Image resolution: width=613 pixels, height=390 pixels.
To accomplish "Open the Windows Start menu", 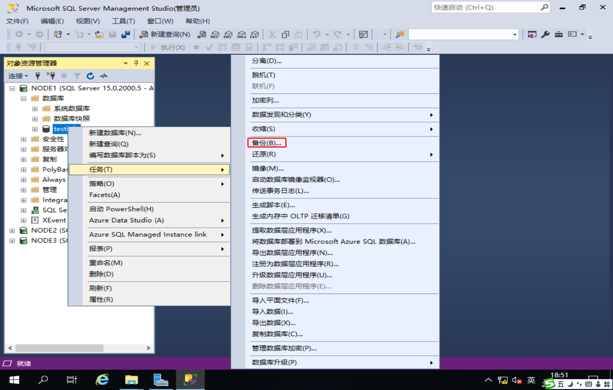I will click(x=14, y=380).
